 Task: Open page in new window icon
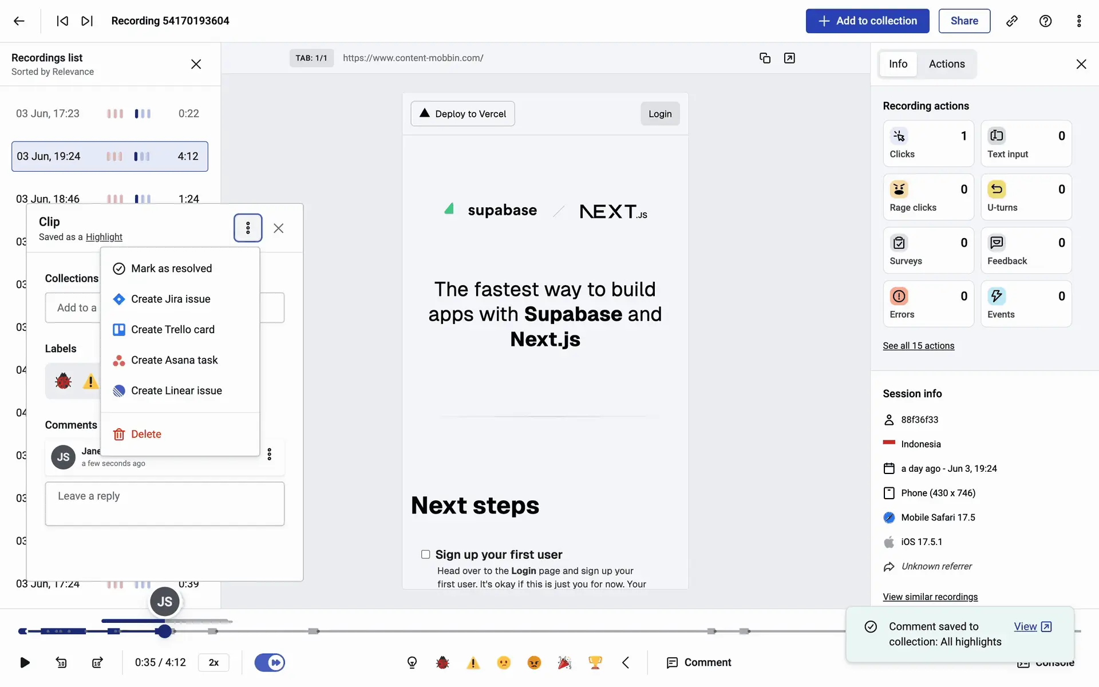(789, 58)
